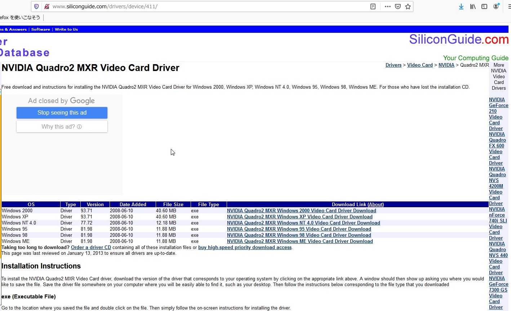Click the File Size column header
511x311 pixels.
click(x=173, y=204)
